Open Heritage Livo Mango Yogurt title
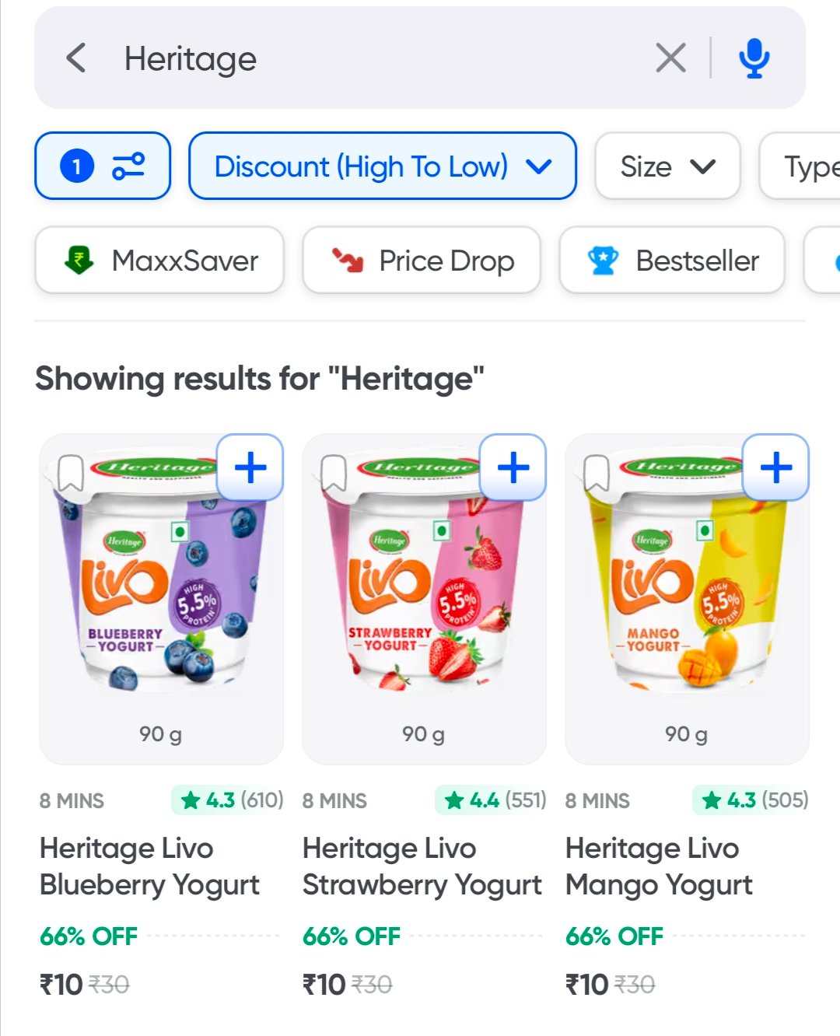 tap(659, 866)
